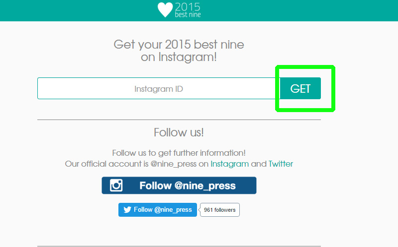The height and width of the screenshot is (247, 398).
Task: Click the Twitter bird icon
Action: 127,210
